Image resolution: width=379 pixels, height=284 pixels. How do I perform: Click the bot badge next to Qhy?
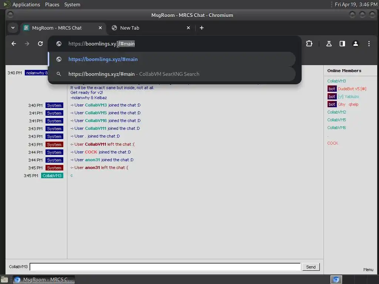[332, 104]
